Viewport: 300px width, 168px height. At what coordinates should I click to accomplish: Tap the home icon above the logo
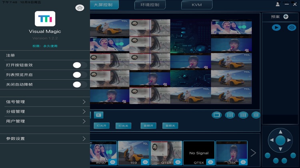[x=80, y=8]
